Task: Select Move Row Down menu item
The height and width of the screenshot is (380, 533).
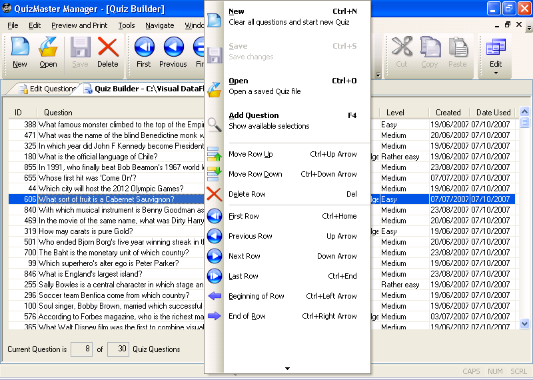Action: (292, 174)
